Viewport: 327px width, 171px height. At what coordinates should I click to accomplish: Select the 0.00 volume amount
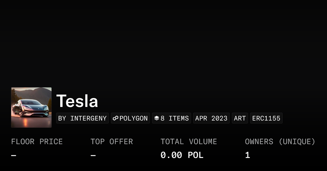[171, 155]
